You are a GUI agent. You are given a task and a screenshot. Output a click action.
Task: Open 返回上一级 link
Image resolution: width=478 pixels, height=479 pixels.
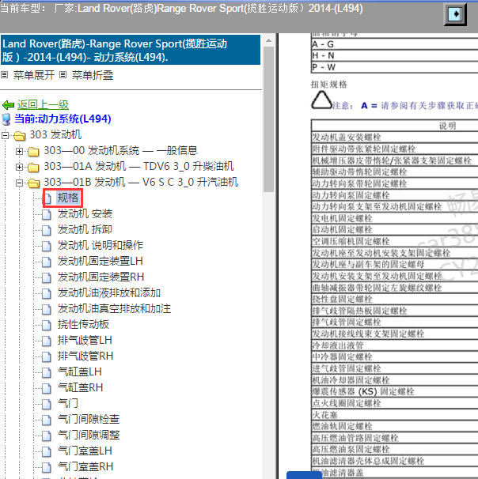coord(43,105)
